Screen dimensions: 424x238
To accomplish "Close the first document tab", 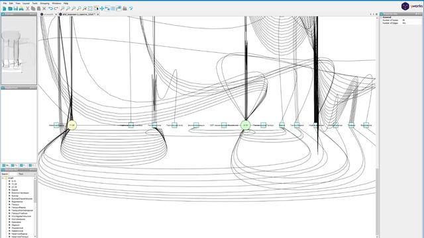I will point(56,15).
